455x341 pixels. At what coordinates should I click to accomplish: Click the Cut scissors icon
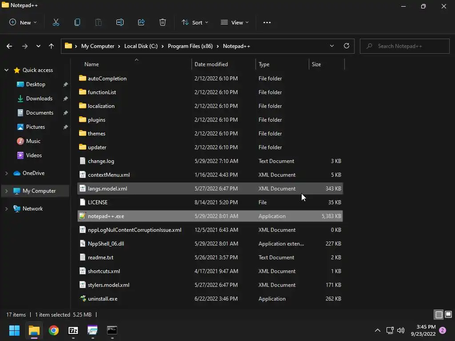coord(56,22)
